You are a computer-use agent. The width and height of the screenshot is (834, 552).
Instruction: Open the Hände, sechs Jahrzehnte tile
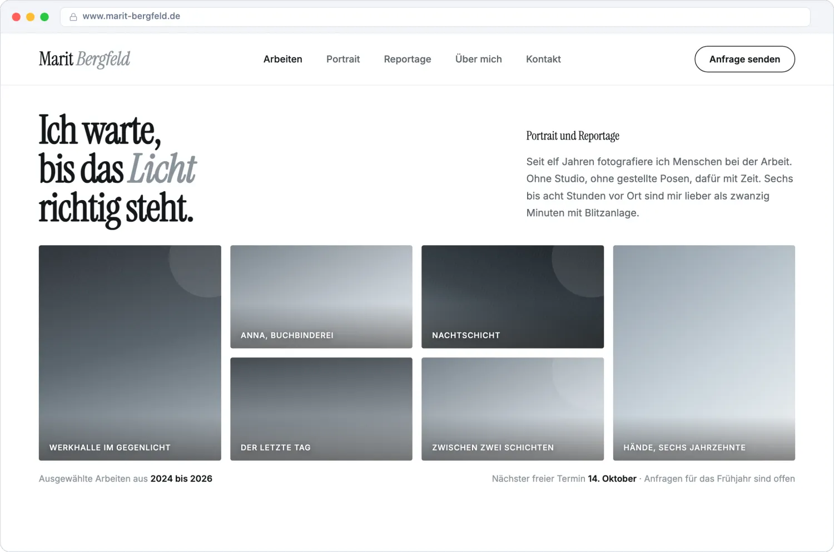[x=704, y=353]
